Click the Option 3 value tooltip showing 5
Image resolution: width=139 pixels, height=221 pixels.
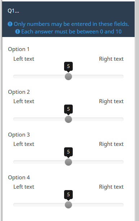(x=68, y=152)
